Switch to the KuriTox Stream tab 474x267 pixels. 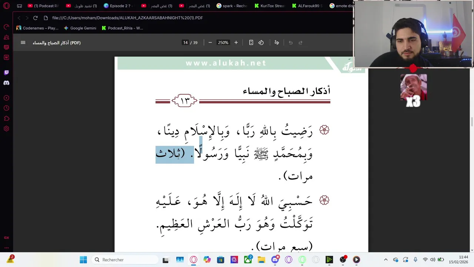[x=270, y=6]
